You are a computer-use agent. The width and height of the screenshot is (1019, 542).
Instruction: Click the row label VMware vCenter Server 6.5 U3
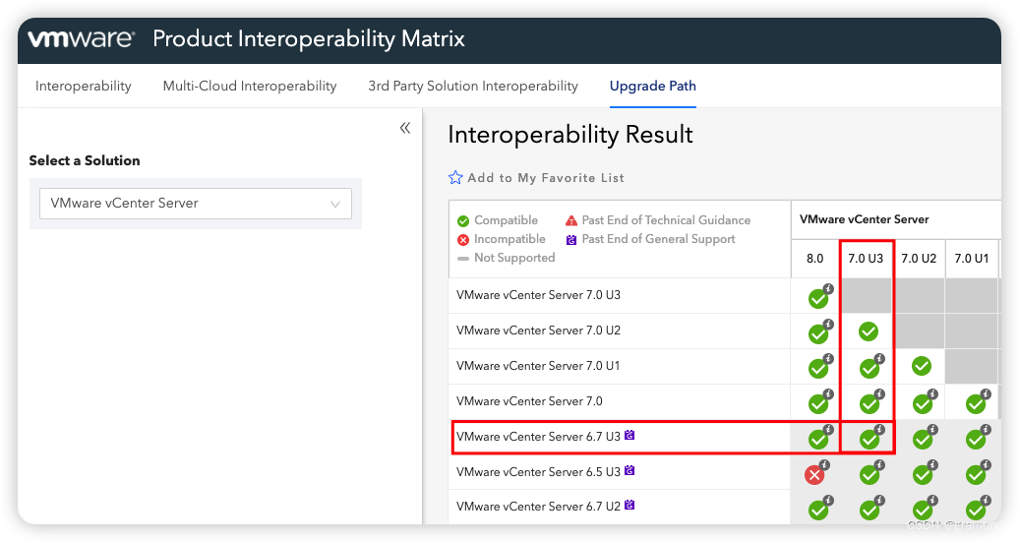click(x=538, y=472)
